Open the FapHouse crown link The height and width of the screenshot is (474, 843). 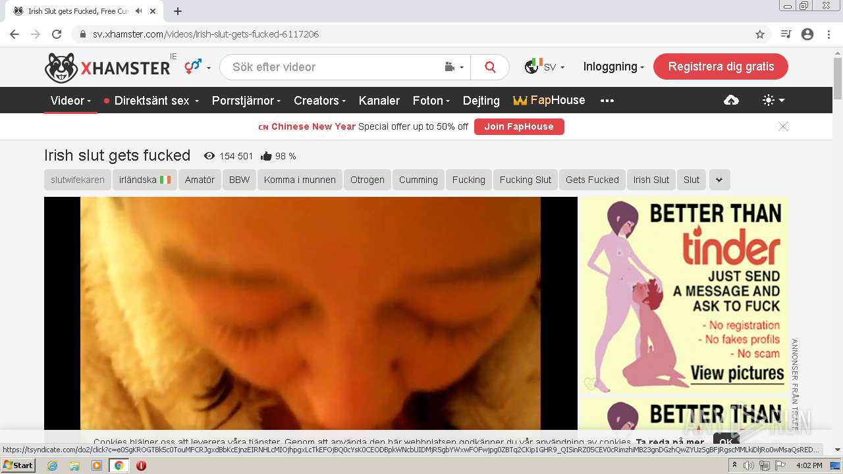(549, 100)
